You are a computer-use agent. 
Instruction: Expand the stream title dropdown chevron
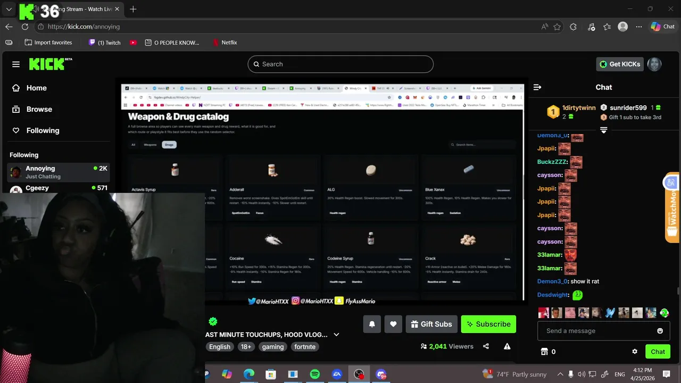pos(336,335)
